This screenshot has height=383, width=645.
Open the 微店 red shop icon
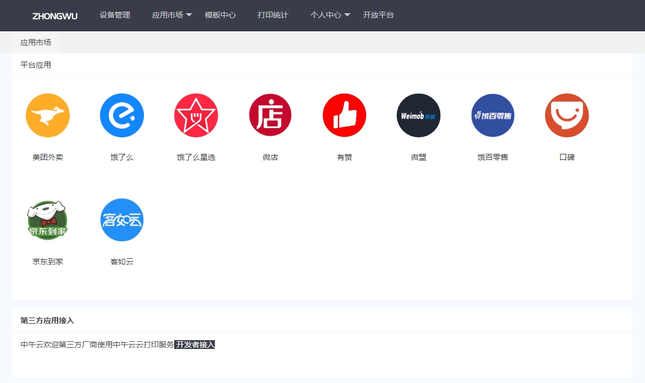270,115
